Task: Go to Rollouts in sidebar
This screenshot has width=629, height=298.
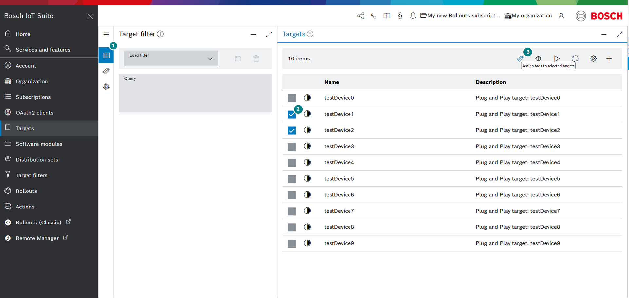Action: tap(26, 191)
